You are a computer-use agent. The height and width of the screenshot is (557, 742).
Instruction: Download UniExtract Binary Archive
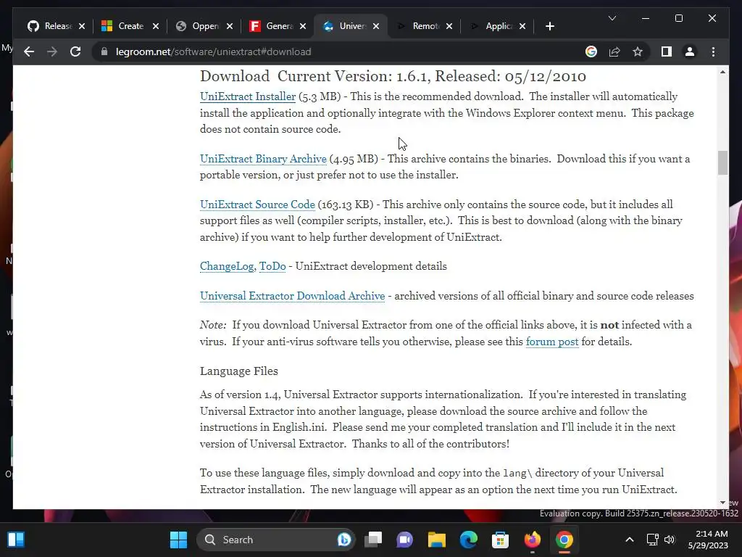[x=263, y=159]
